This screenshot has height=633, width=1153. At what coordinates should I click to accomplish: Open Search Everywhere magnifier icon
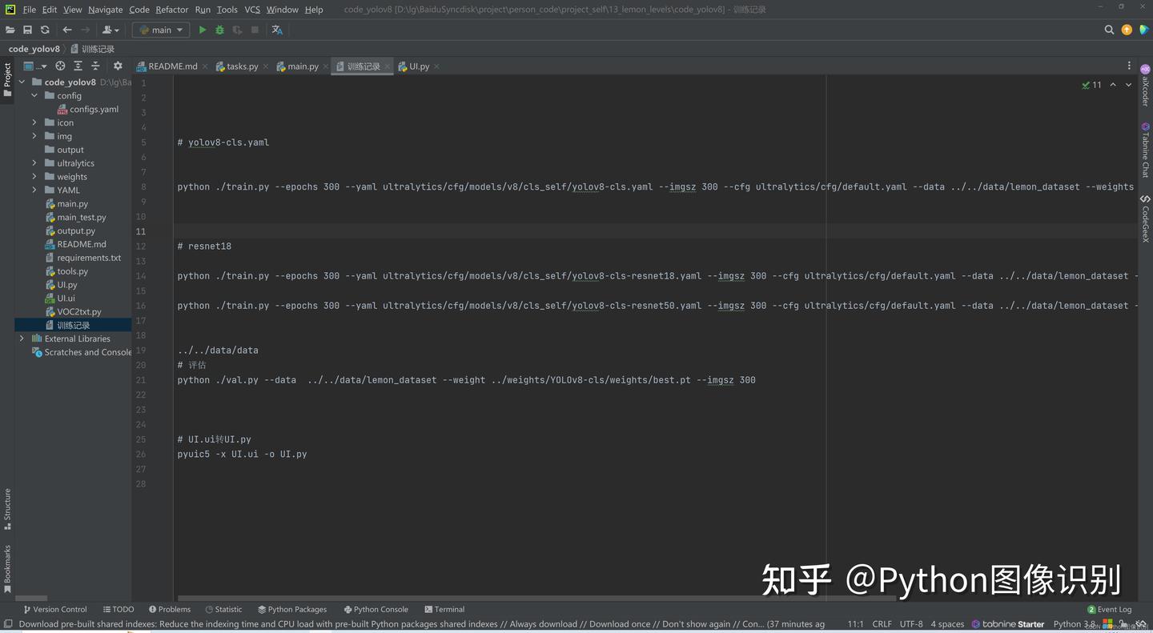click(x=1109, y=30)
